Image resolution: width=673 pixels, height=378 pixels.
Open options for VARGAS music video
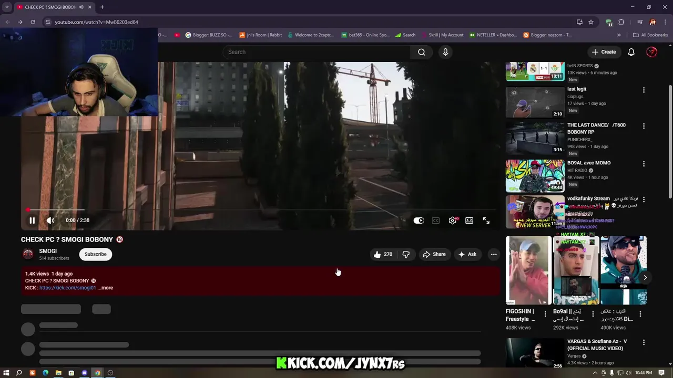644,342
